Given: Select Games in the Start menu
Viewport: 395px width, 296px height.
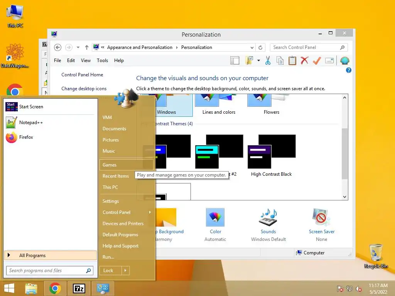Looking at the screenshot, I should pyautogui.click(x=127, y=165).
